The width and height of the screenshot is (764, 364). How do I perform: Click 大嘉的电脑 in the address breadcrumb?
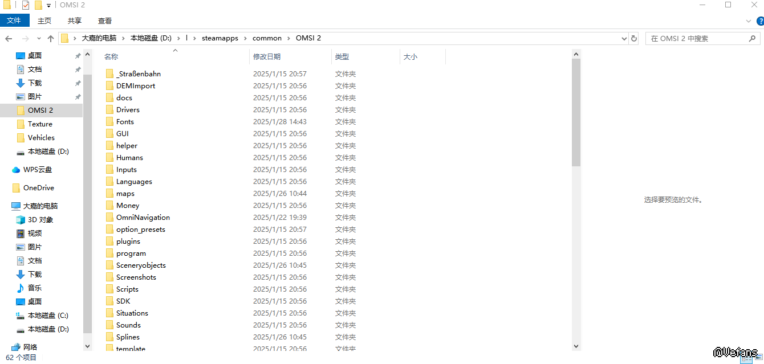(99, 38)
